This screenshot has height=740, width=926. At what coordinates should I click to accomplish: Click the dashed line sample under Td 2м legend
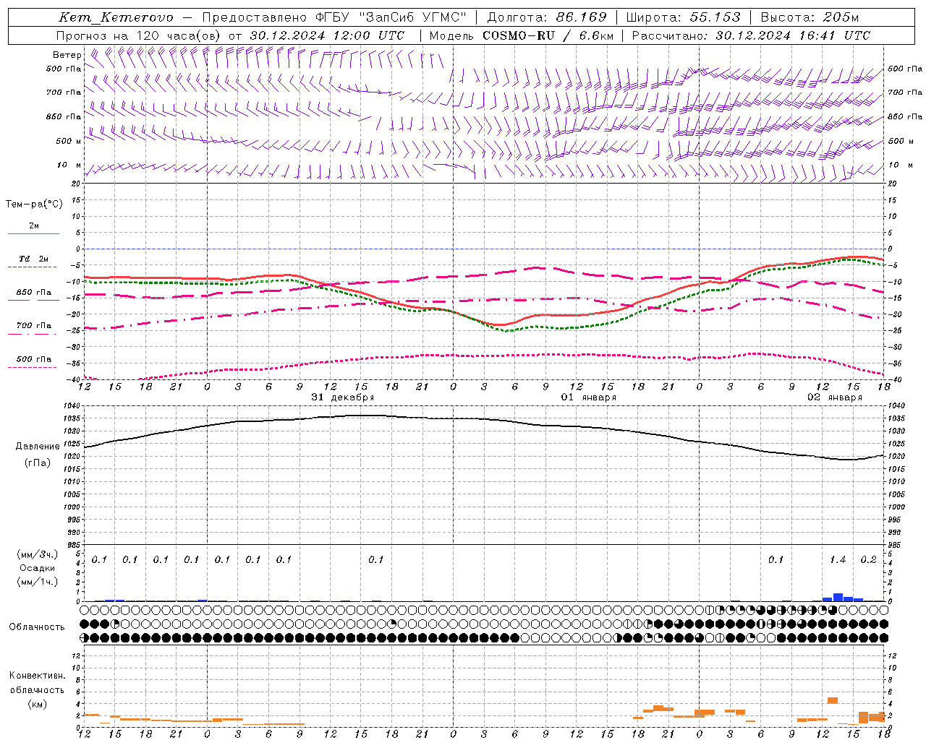33,267
